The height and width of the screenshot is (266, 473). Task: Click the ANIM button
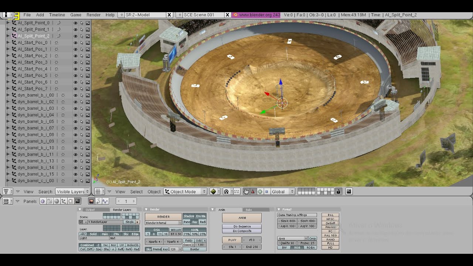pos(242,218)
